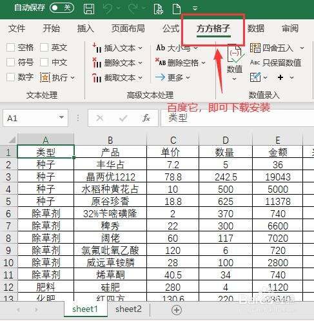The width and height of the screenshot is (314, 321).
Task: Click the Undo arrow icon
Action: click(108, 8)
